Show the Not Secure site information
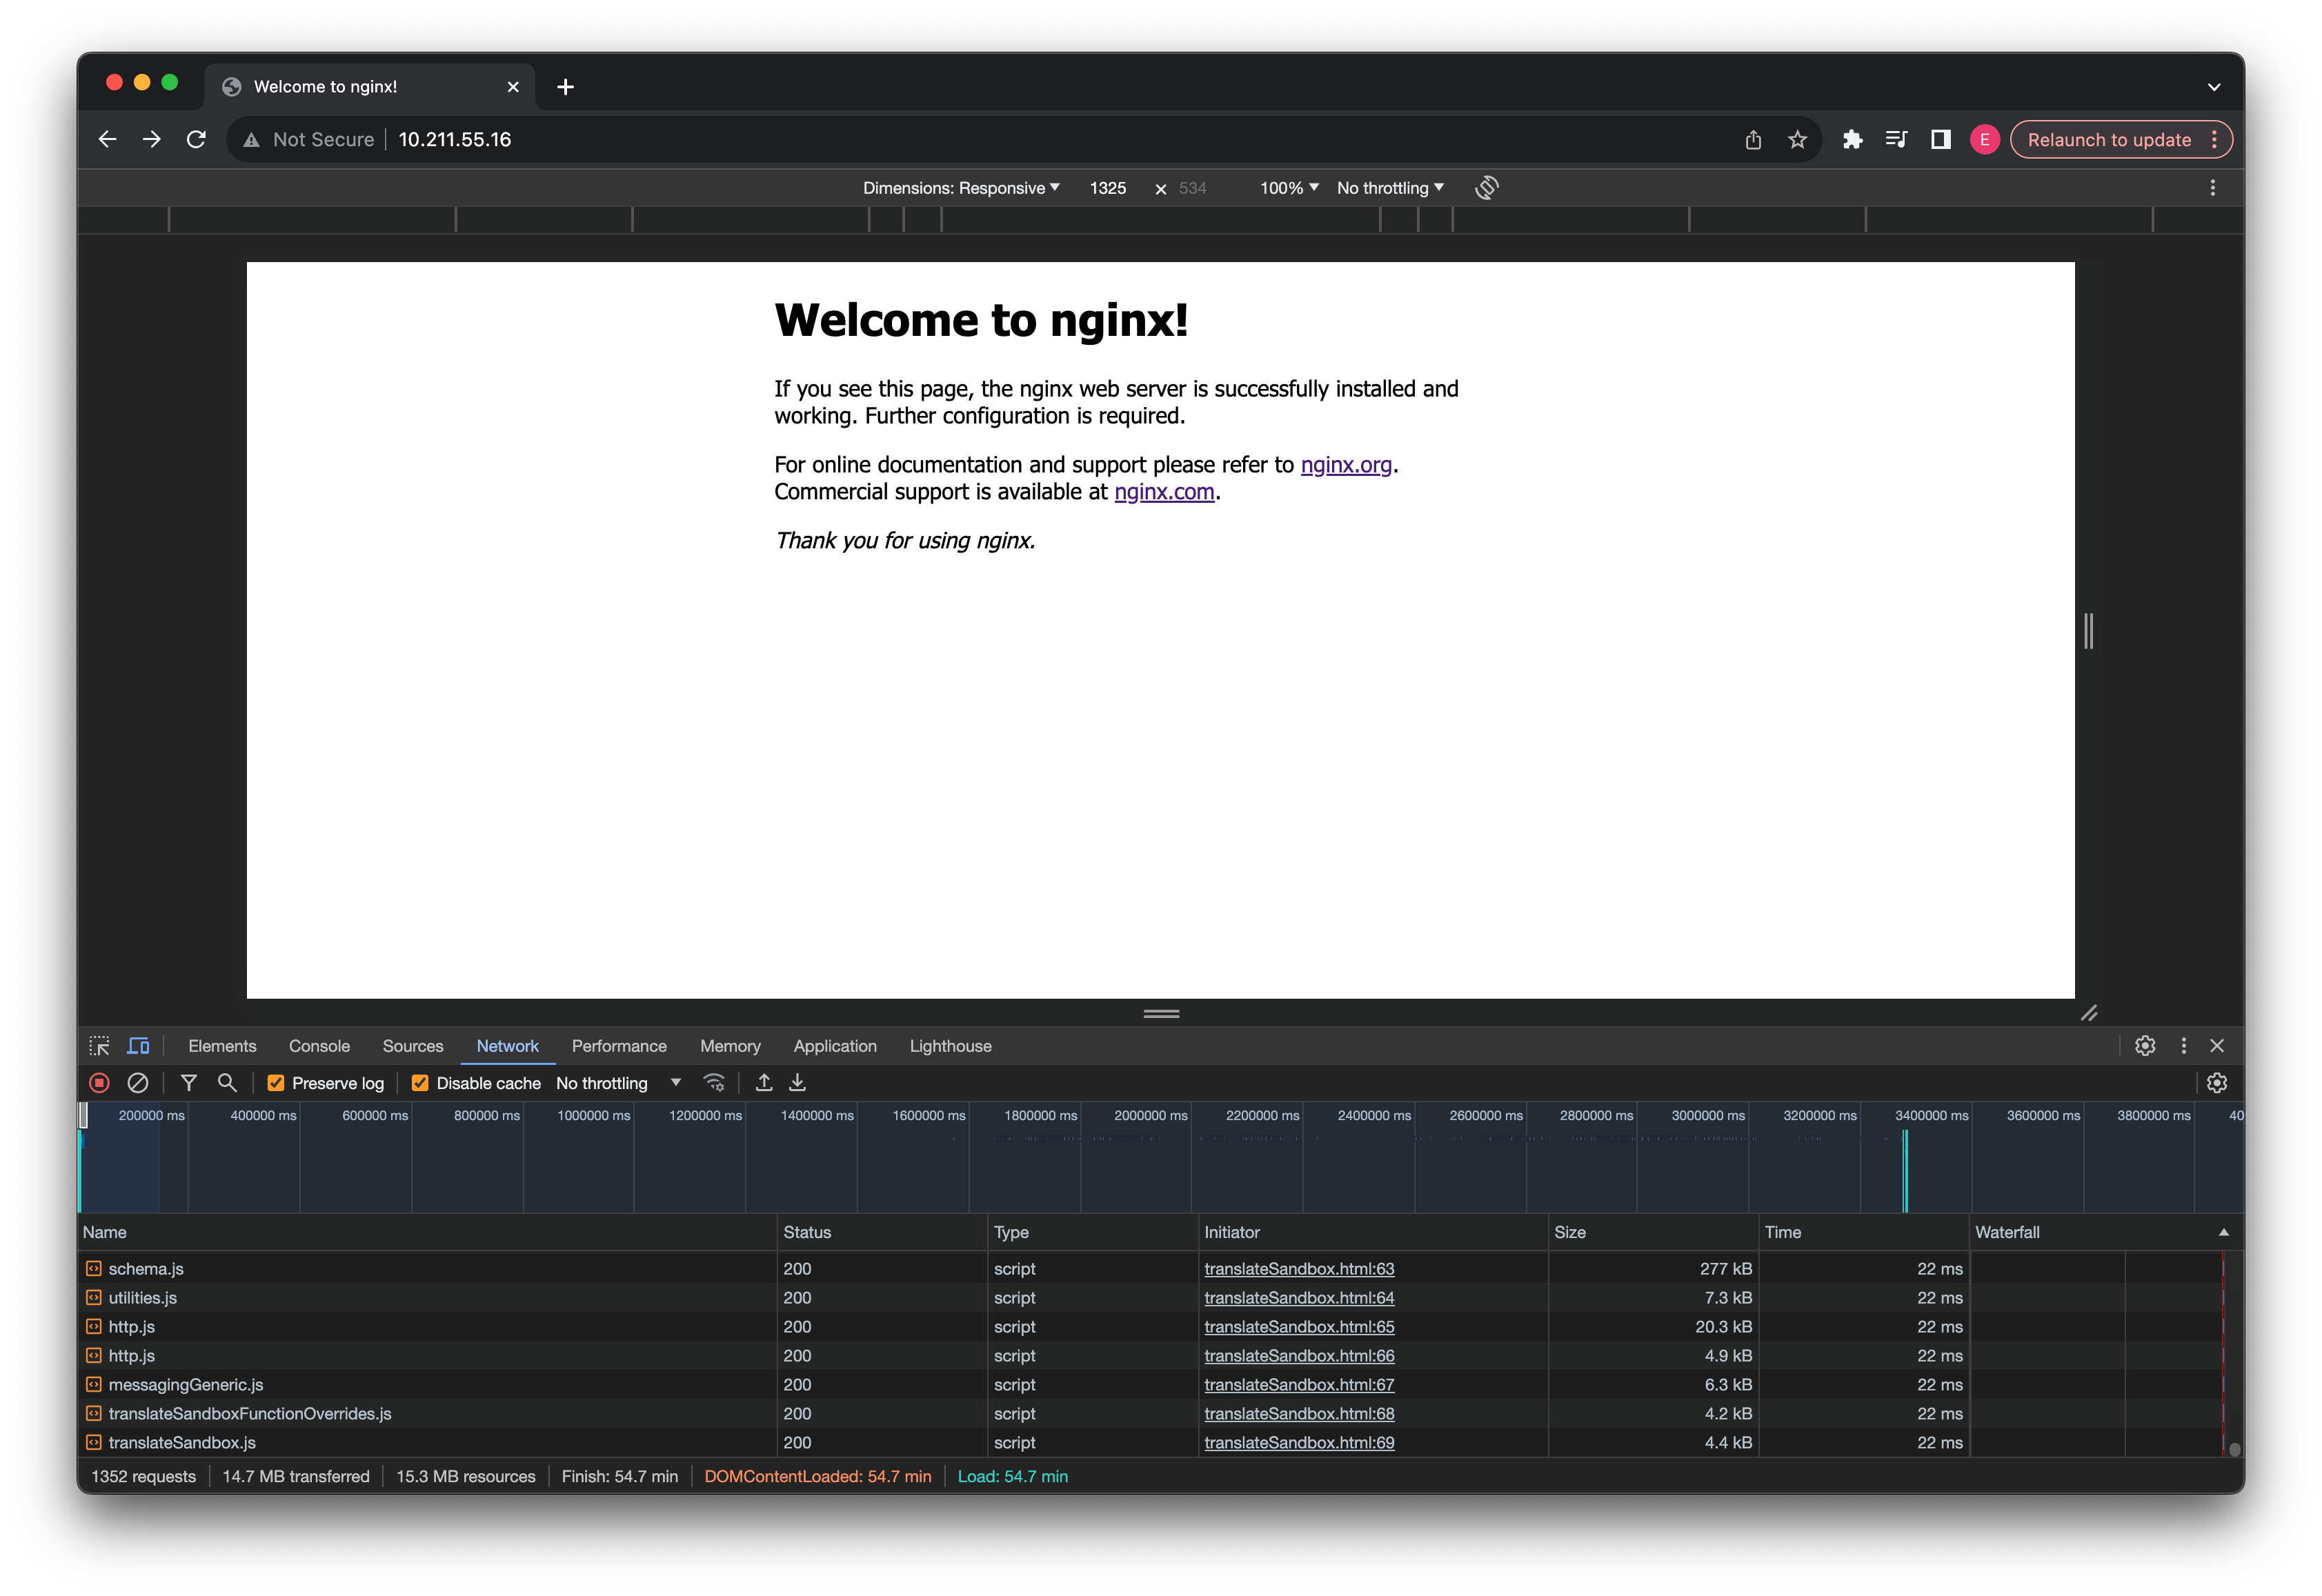This screenshot has height=1596, width=2322. (309, 140)
